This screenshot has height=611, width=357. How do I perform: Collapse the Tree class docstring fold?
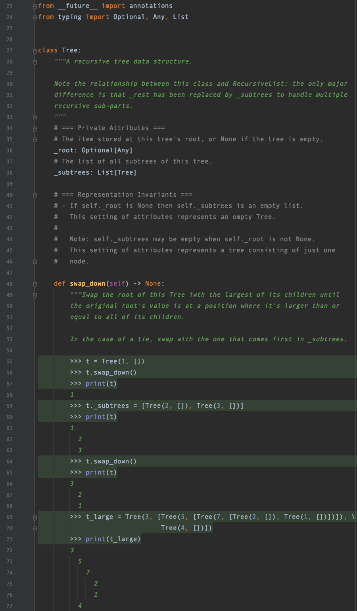[x=35, y=61]
